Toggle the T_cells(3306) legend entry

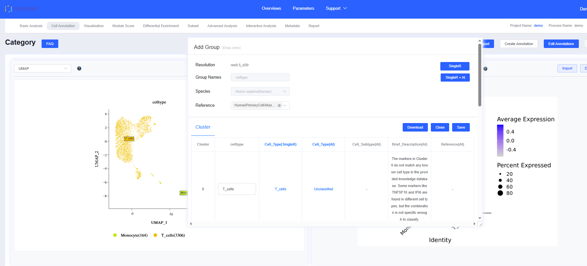point(169,235)
